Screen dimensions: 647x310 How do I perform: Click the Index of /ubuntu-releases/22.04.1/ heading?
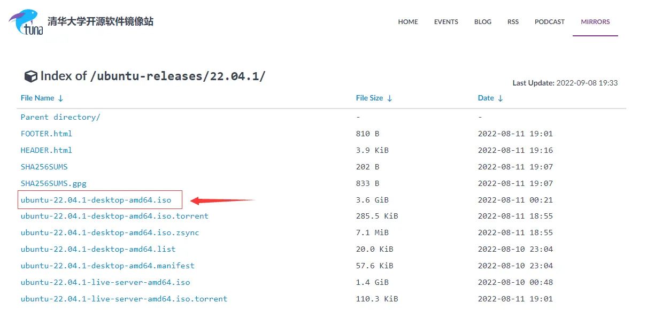point(153,76)
